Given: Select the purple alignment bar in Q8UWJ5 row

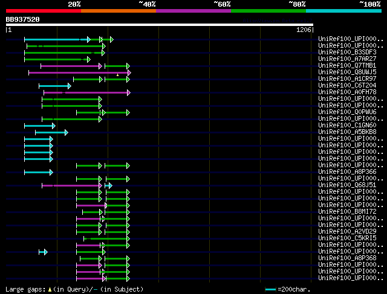Looking at the screenshot, I should 80,72.
